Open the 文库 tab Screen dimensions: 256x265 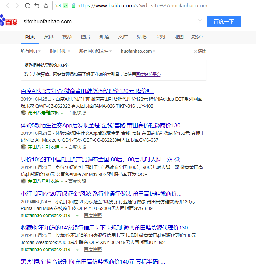(x=123, y=37)
